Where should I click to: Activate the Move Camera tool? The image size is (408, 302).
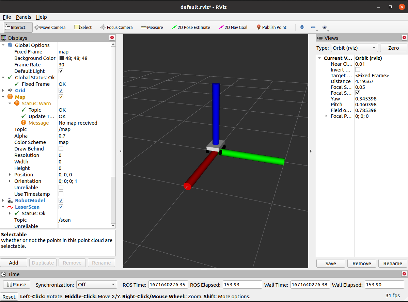click(50, 27)
